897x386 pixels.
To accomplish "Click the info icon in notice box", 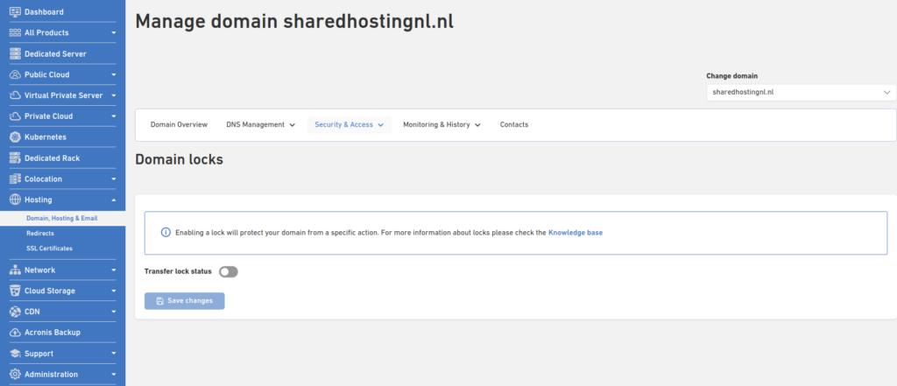I will coord(166,233).
